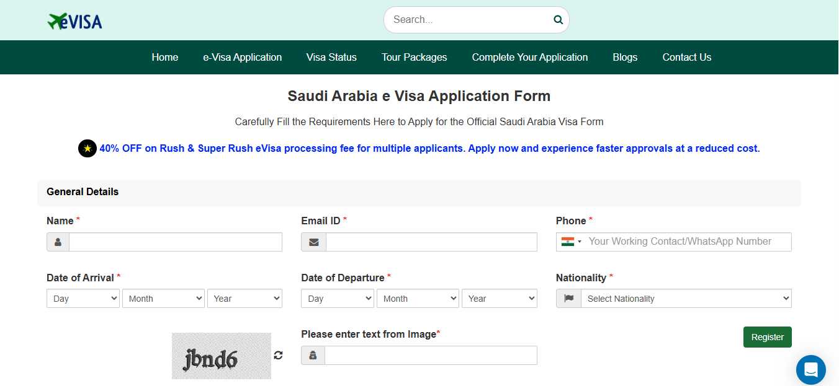The height and width of the screenshot is (386, 839).
Task: Open Complete Your Application menu item
Action: [x=530, y=57]
